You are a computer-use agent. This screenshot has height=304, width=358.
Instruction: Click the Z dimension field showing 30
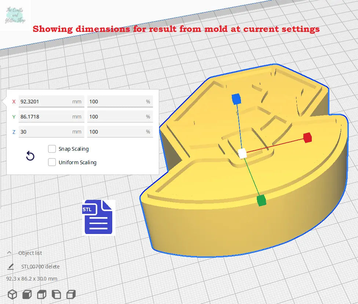click(x=44, y=132)
